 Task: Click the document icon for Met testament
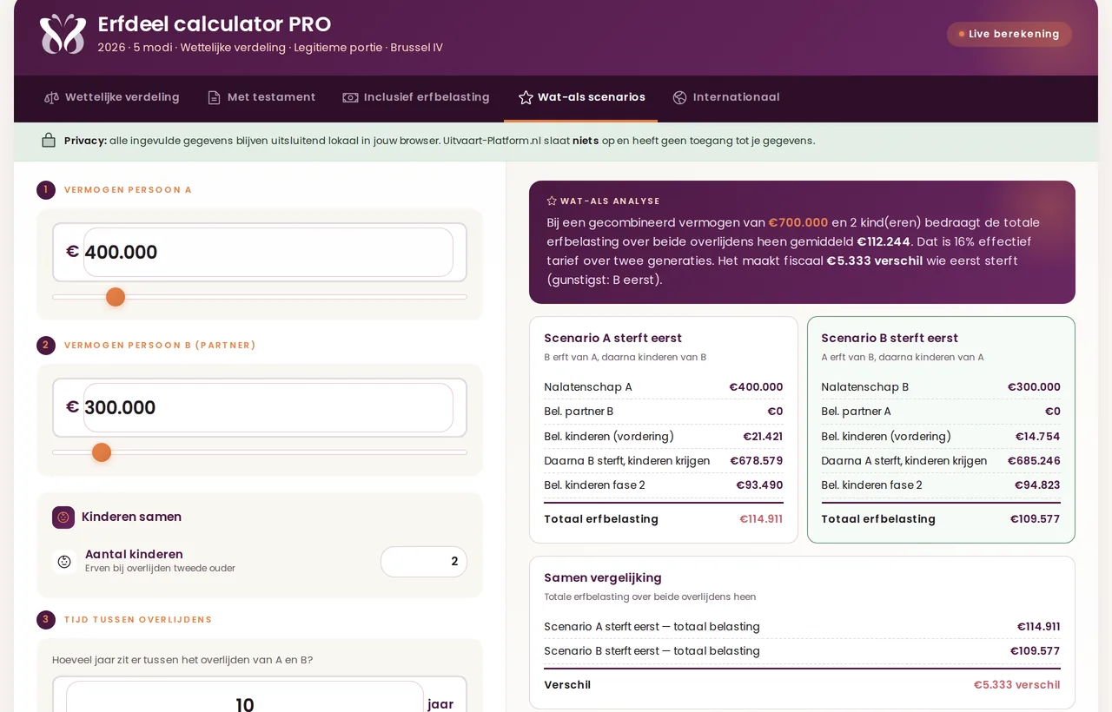tap(214, 97)
